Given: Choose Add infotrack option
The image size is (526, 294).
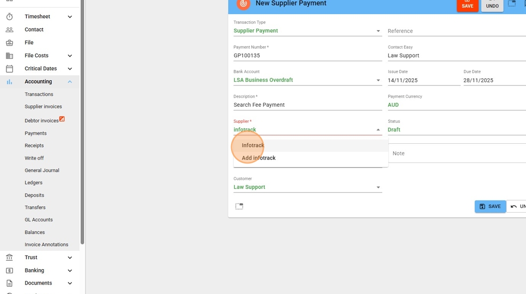Looking at the screenshot, I should point(259,158).
